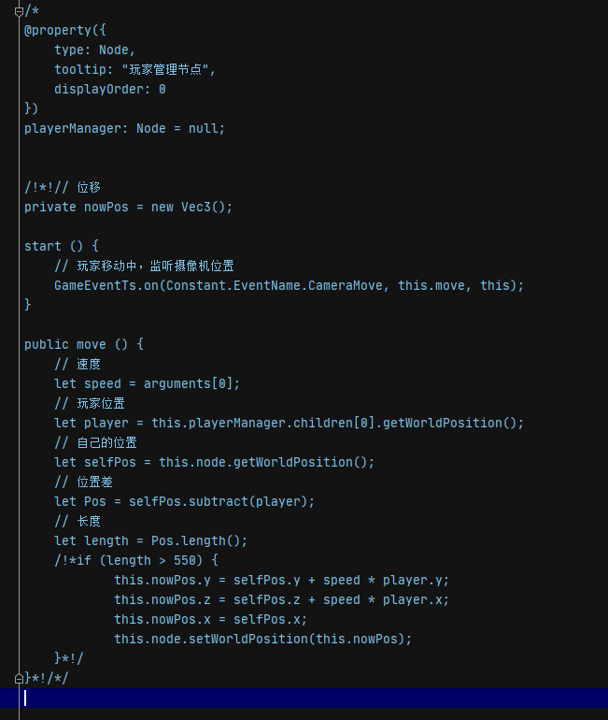The height and width of the screenshot is (720, 608).
Task: Click the "type: Node," line
Action: [94, 50]
